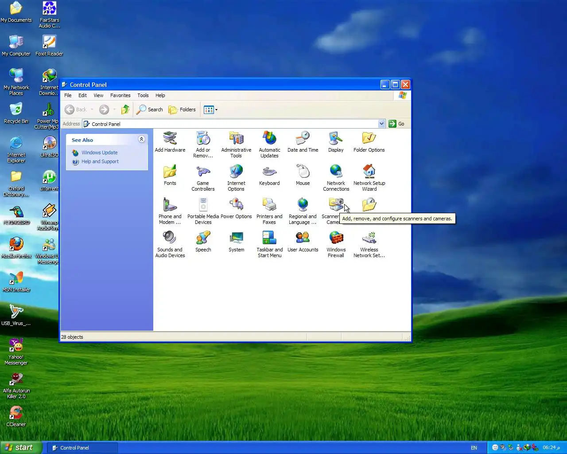Open Help and Support link
This screenshot has height=454, width=567.
pos(100,161)
